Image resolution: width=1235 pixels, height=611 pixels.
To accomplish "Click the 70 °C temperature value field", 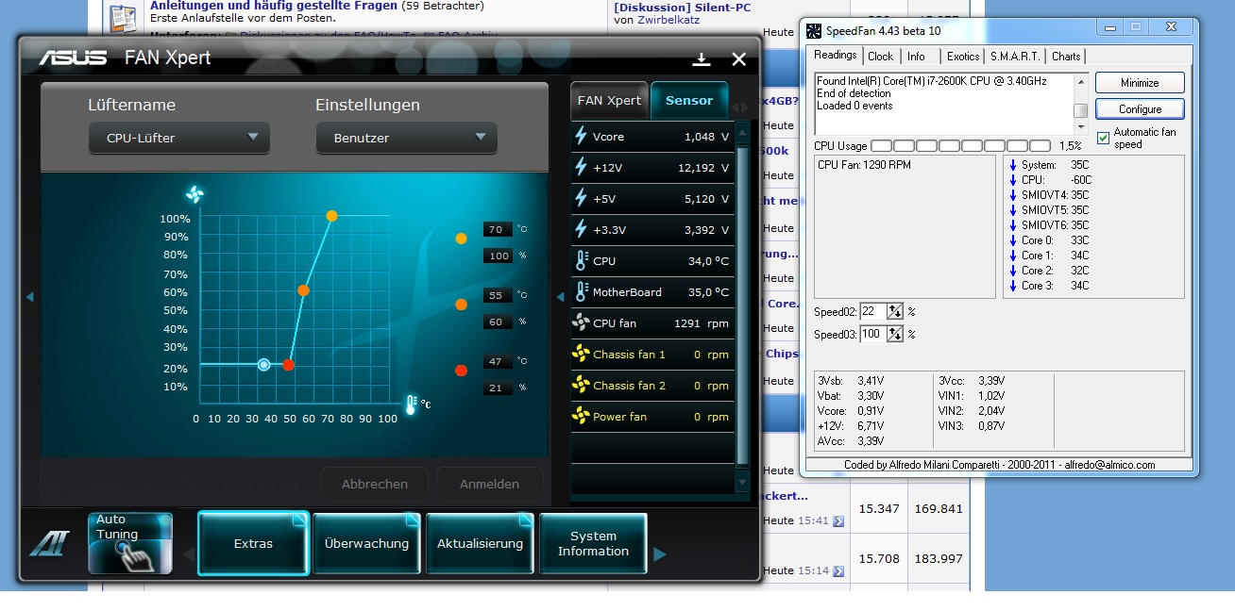I will [497, 229].
